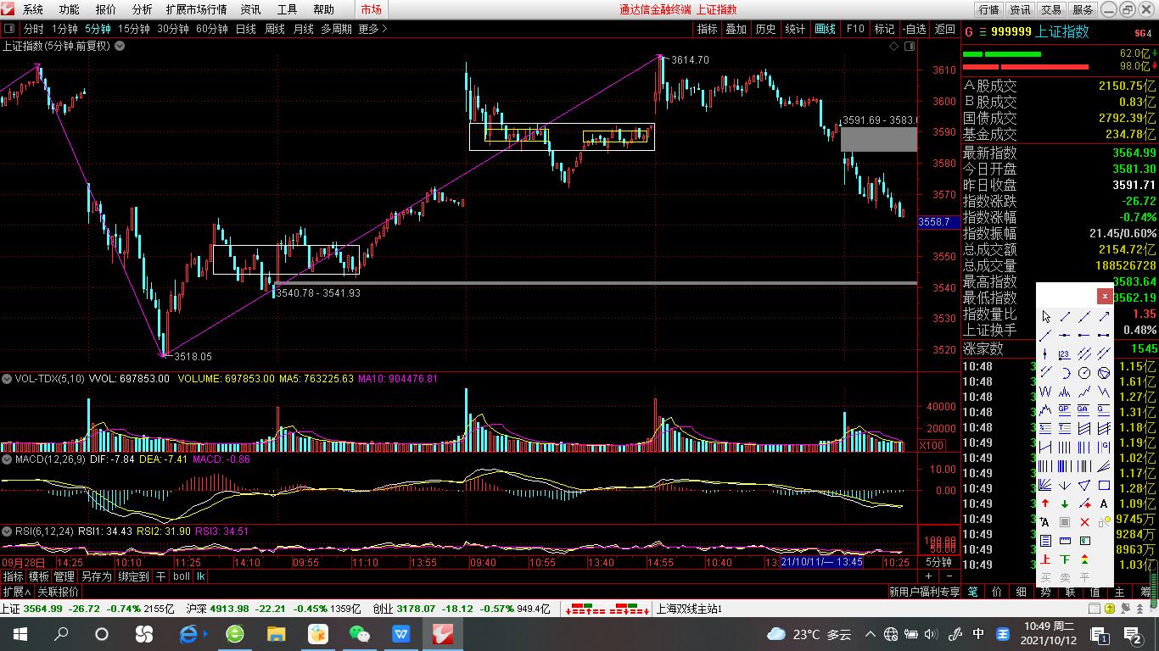Screen dimensions: 1159x651
Task: Switch to 日线 daily chart
Action: click(245, 29)
